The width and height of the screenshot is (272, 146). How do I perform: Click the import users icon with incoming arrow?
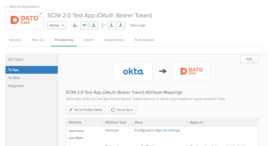[x=93, y=25]
